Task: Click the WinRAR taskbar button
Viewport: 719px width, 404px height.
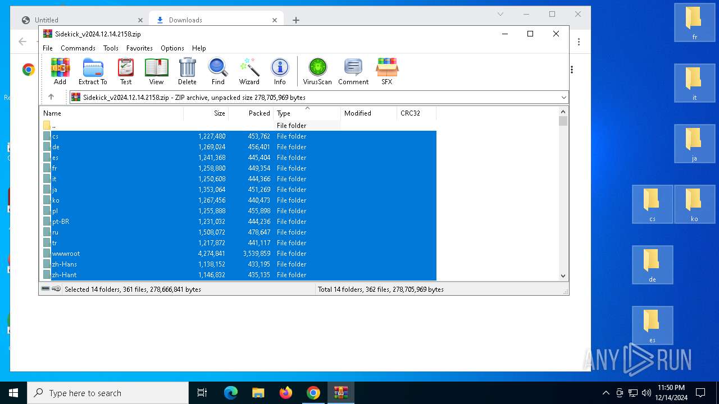Action: tap(341, 393)
